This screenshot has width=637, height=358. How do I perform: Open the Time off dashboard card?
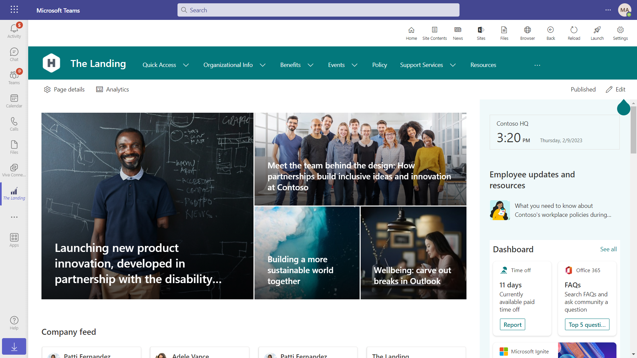pos(522,298)
